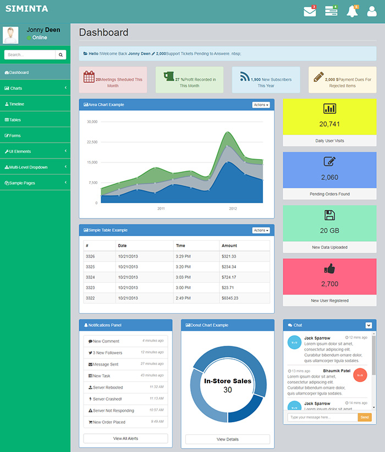385x452 pixels.
Task: Click edit icon on Pending Orders tile
Action: (329, 161)
